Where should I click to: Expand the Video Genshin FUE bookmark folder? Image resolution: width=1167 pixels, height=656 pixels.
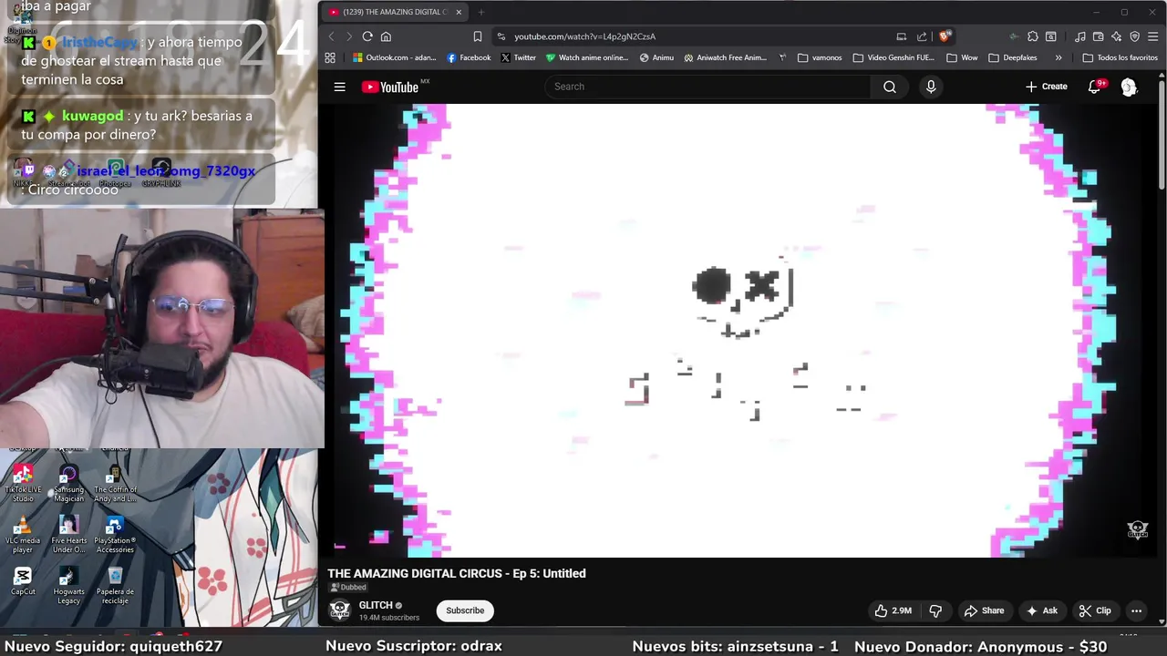coord(893,57)
